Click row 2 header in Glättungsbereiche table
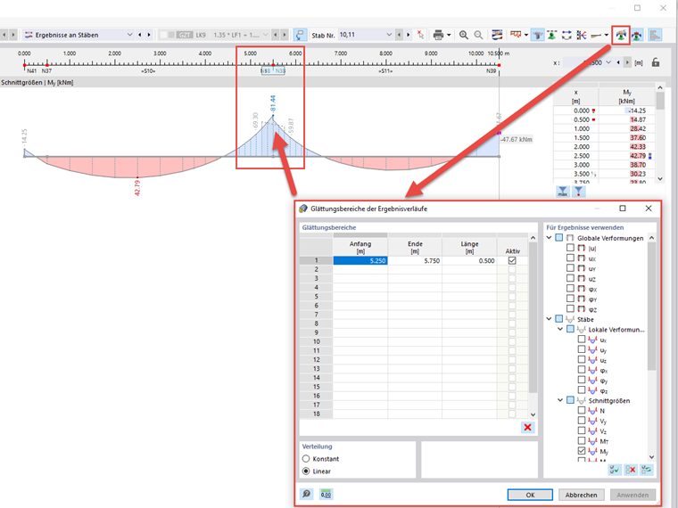 coord(316,269)
